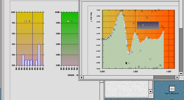Click the 2.000 label on the X axis
This screenshot has width=184, height=100.
(x=135, y=71)
